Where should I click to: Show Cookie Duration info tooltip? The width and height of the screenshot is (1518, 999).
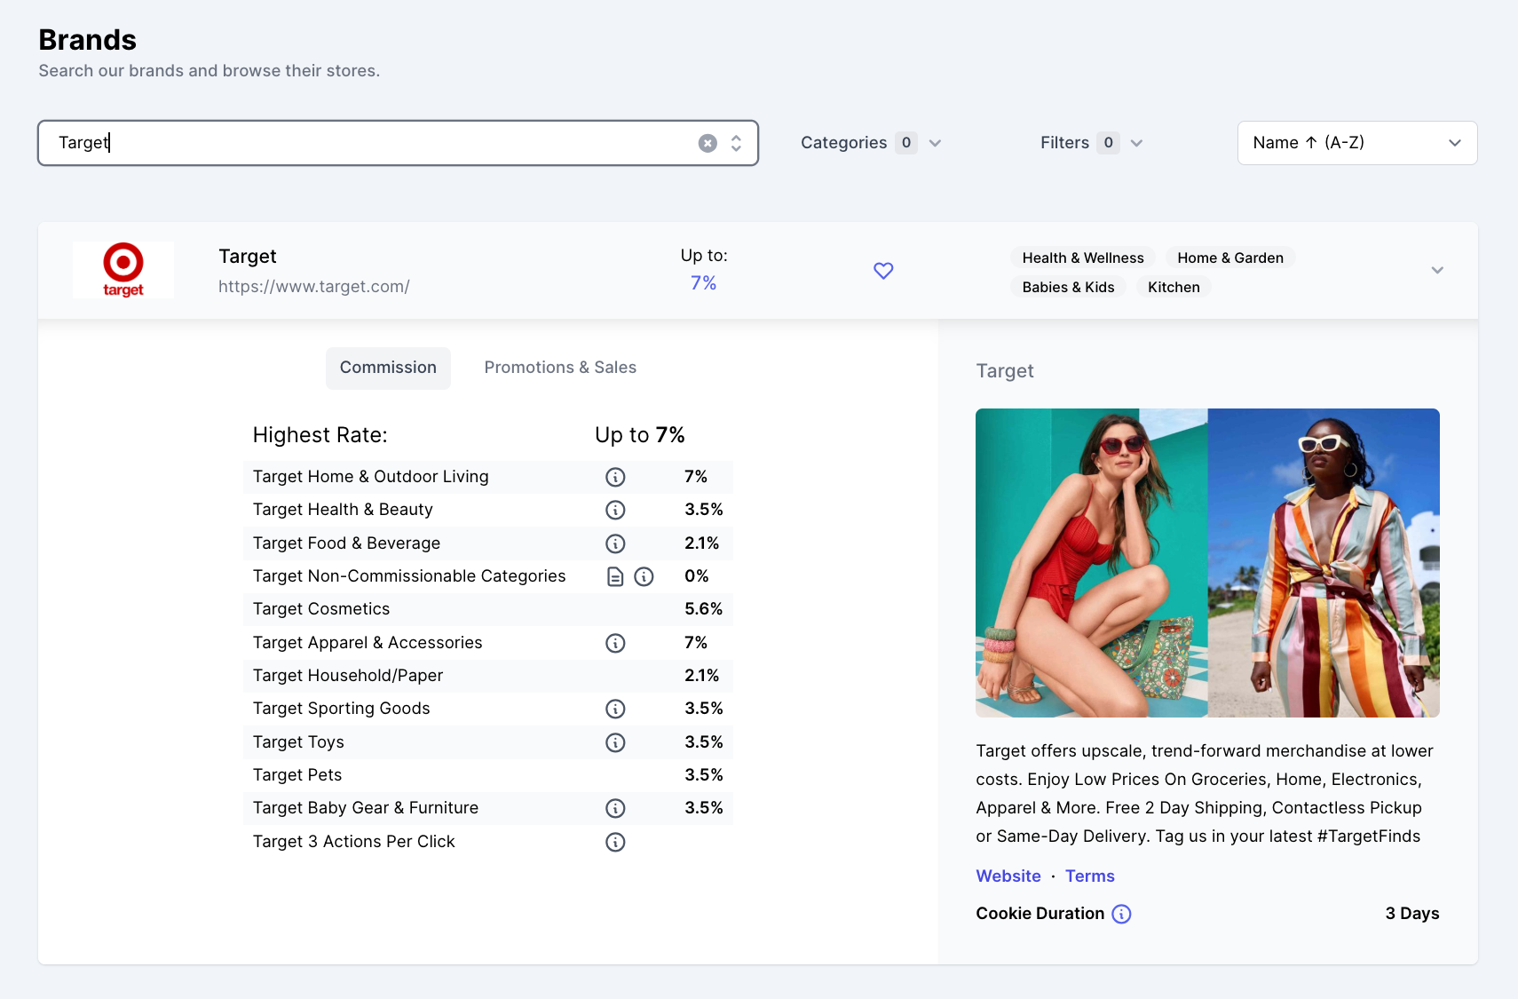click(1121, 914)
